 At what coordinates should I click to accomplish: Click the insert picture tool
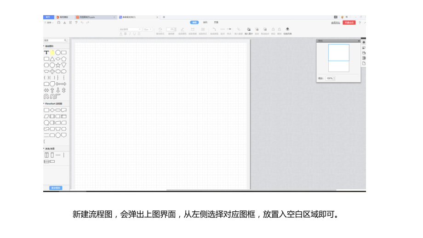click(249, 31)
